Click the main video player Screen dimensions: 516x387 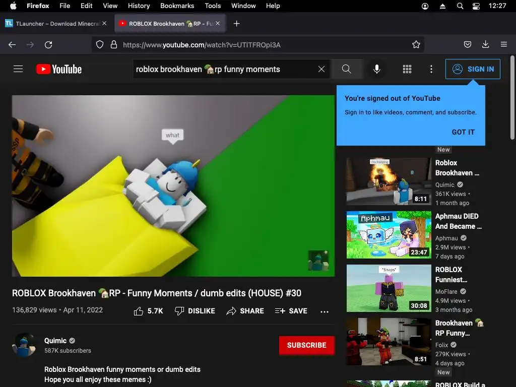click(x=173, y=186)
